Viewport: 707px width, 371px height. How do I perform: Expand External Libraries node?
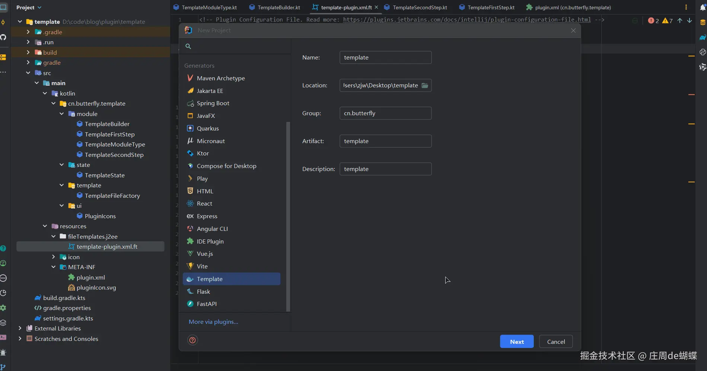(20, 328)
